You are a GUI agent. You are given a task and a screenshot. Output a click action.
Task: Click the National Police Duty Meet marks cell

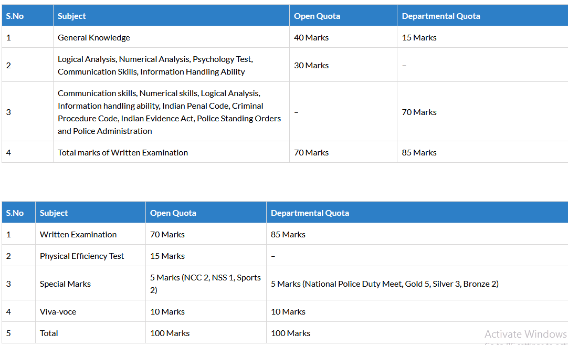(384, 284)
